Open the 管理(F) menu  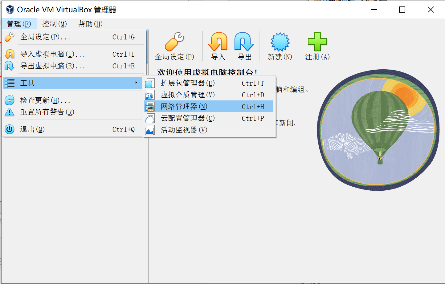point(19,24)
